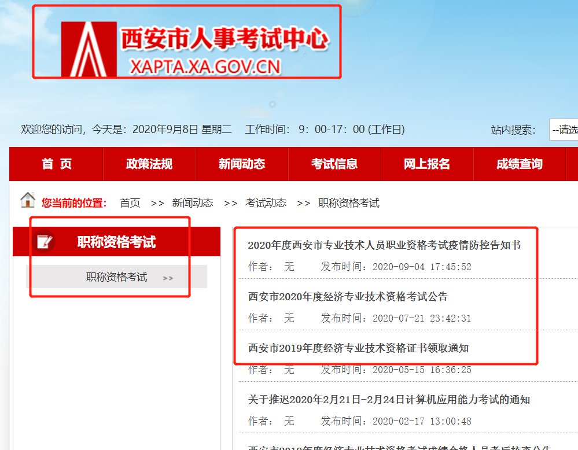Click 考试动态 breadcrumb link
This screenshot has height=450, width=578.
tap(266, 203)
